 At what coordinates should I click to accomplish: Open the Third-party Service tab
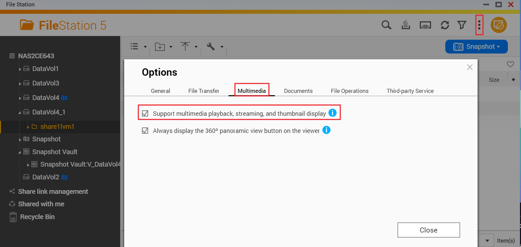(x=410, y=91)
